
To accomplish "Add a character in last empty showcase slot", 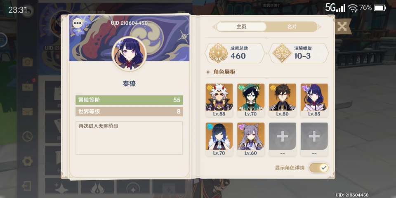I will (314, 139).
